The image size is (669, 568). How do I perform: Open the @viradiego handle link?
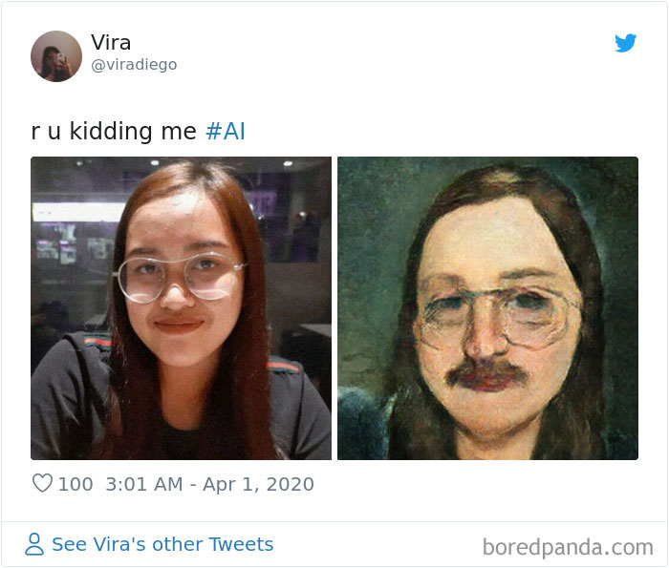(134, 65)
